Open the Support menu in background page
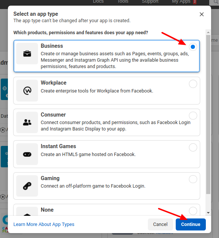Viewport: 219px width, 238px height. click(x=150, y=2)
